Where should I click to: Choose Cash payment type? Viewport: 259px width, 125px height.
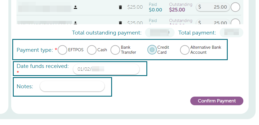point(92,50)
